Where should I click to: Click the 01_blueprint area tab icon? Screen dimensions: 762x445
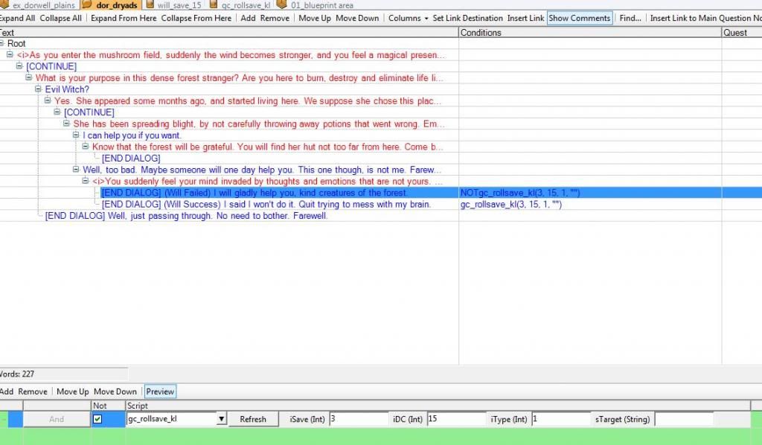tap(282, 5)
